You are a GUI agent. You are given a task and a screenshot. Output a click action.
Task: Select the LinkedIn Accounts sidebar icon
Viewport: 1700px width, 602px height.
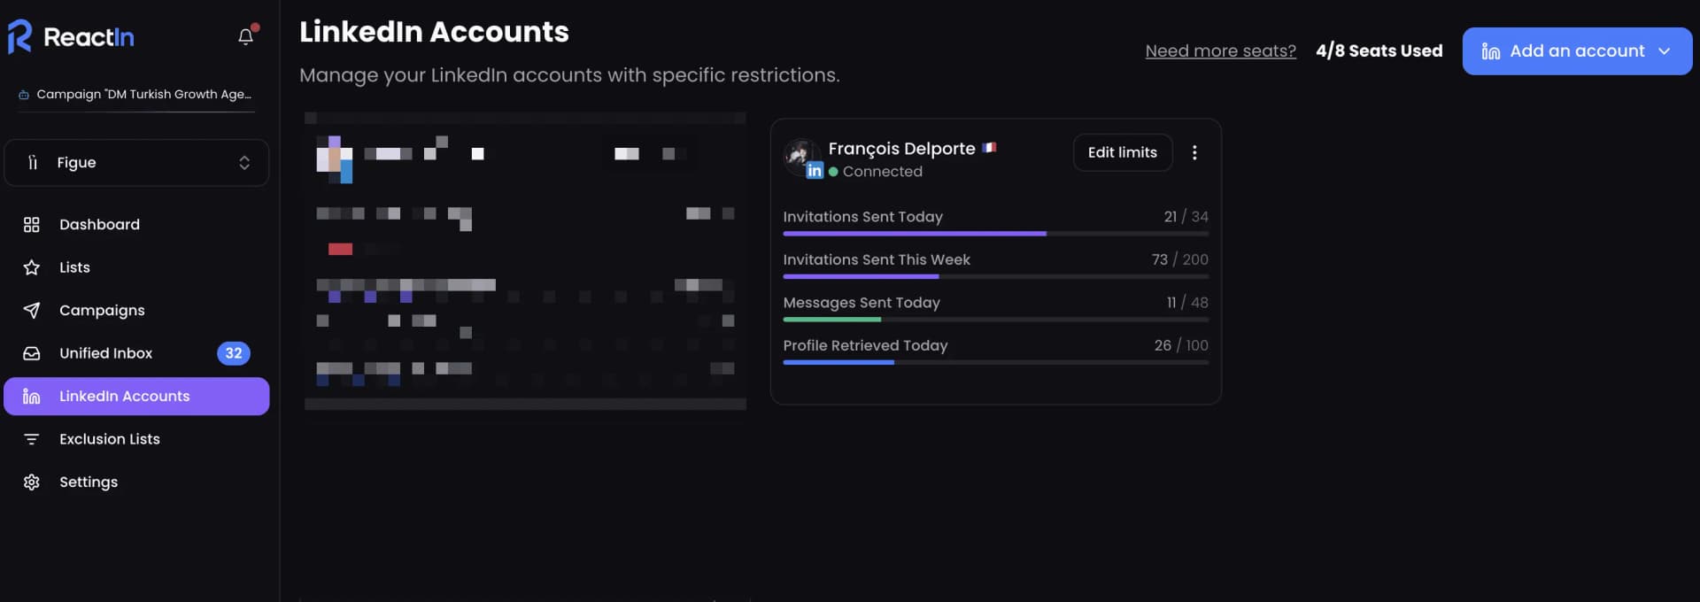32,396
